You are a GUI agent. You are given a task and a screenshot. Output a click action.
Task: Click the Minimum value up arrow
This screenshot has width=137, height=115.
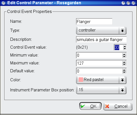124,54
